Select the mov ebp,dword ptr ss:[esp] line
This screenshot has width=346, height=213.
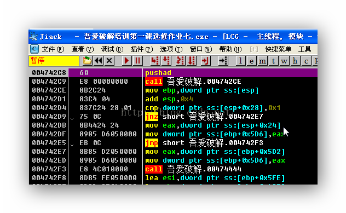point(201,90)
